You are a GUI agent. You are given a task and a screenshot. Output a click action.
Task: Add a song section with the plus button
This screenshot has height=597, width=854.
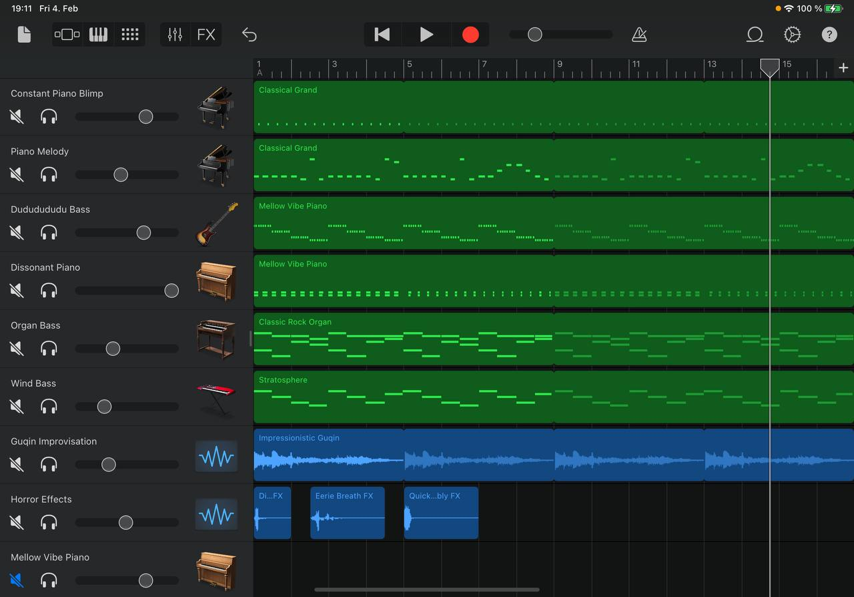point(843,67)
